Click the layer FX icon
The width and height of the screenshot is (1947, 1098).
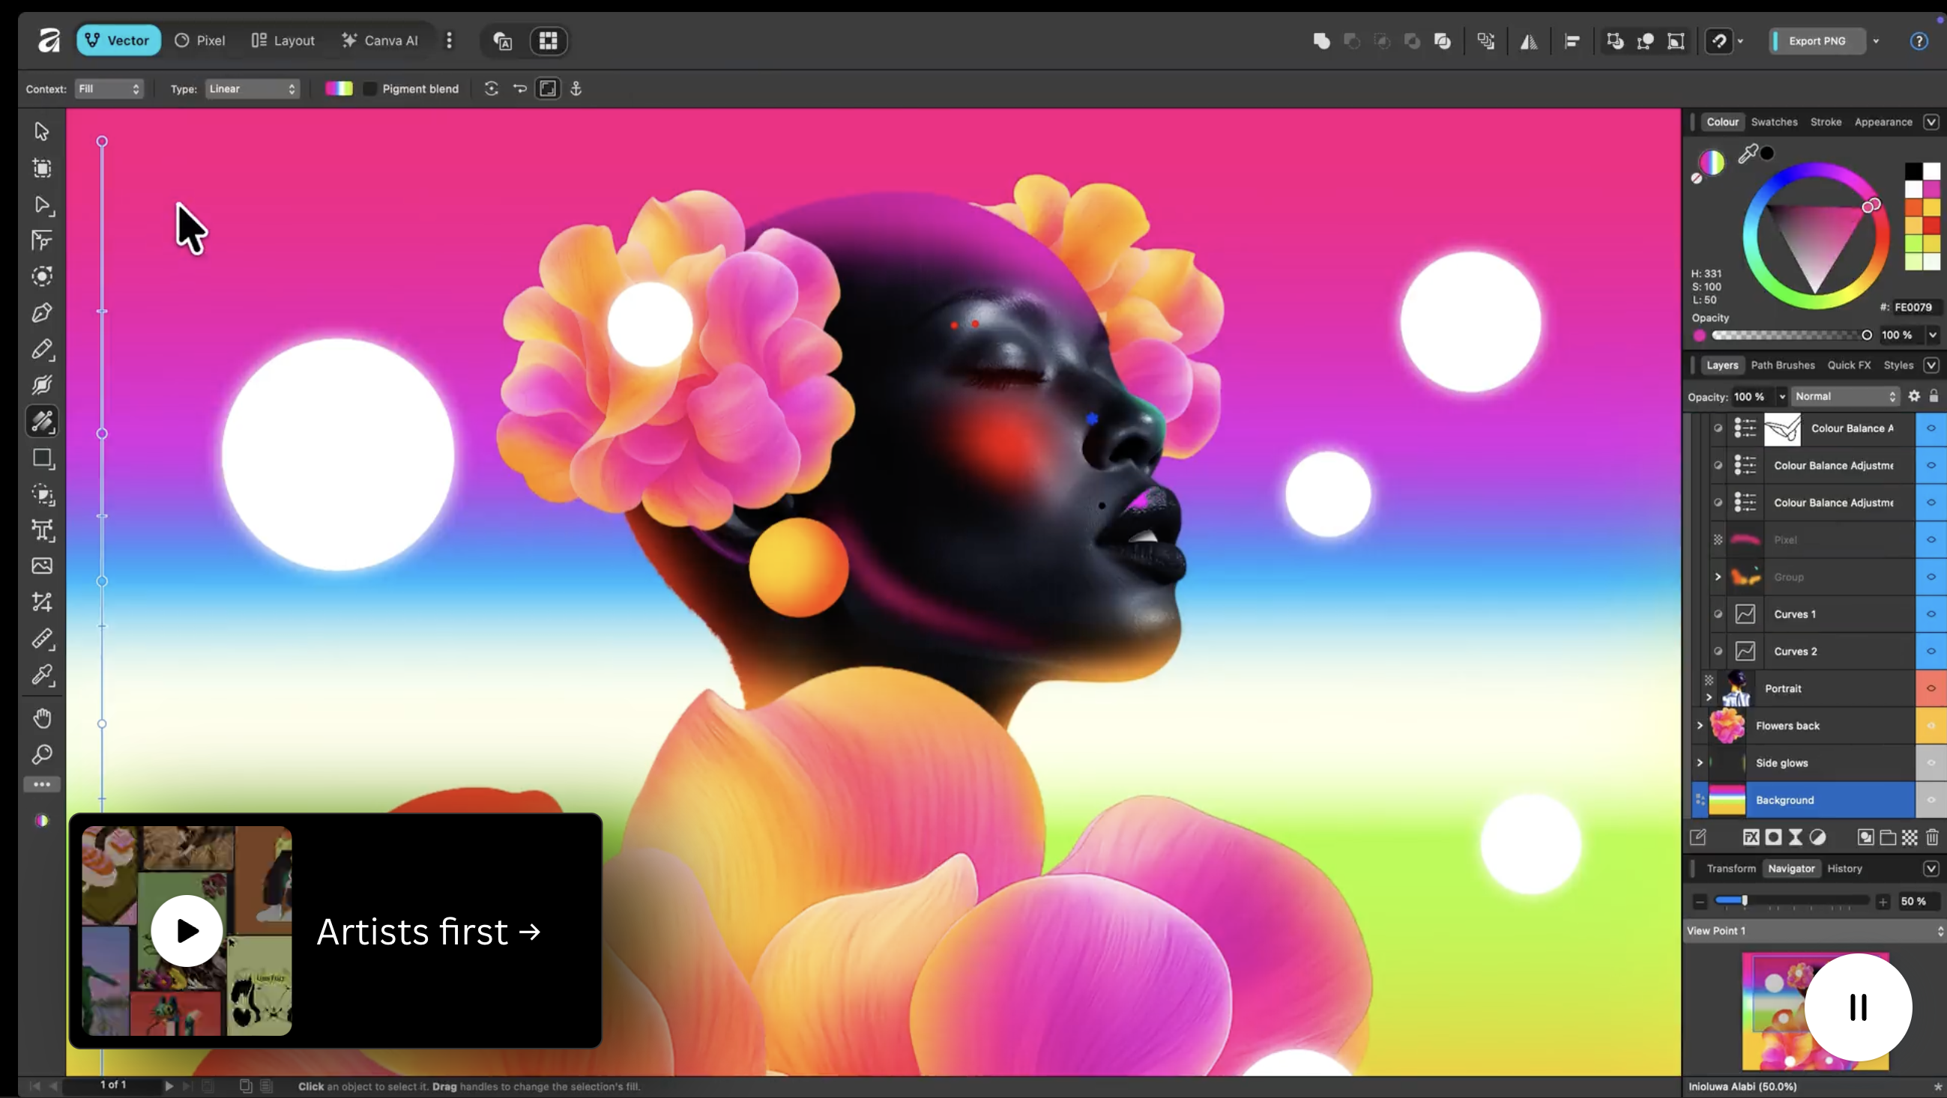click(1751, 837)
